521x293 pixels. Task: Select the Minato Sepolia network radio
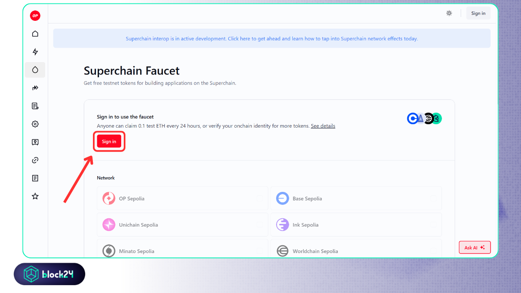pos(259,251)
